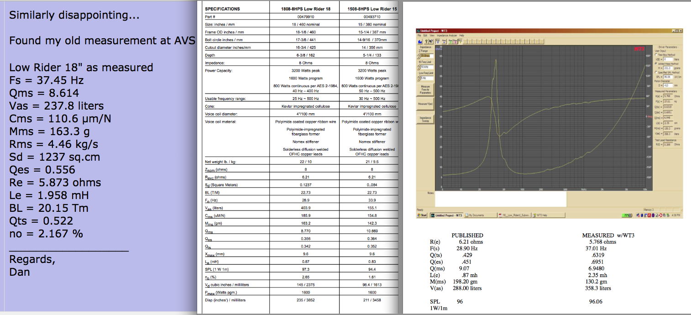The height and width of the screenshot is (315, 691).
Task: Click the WT3 title bar application icon
Action: coord(419,31)
